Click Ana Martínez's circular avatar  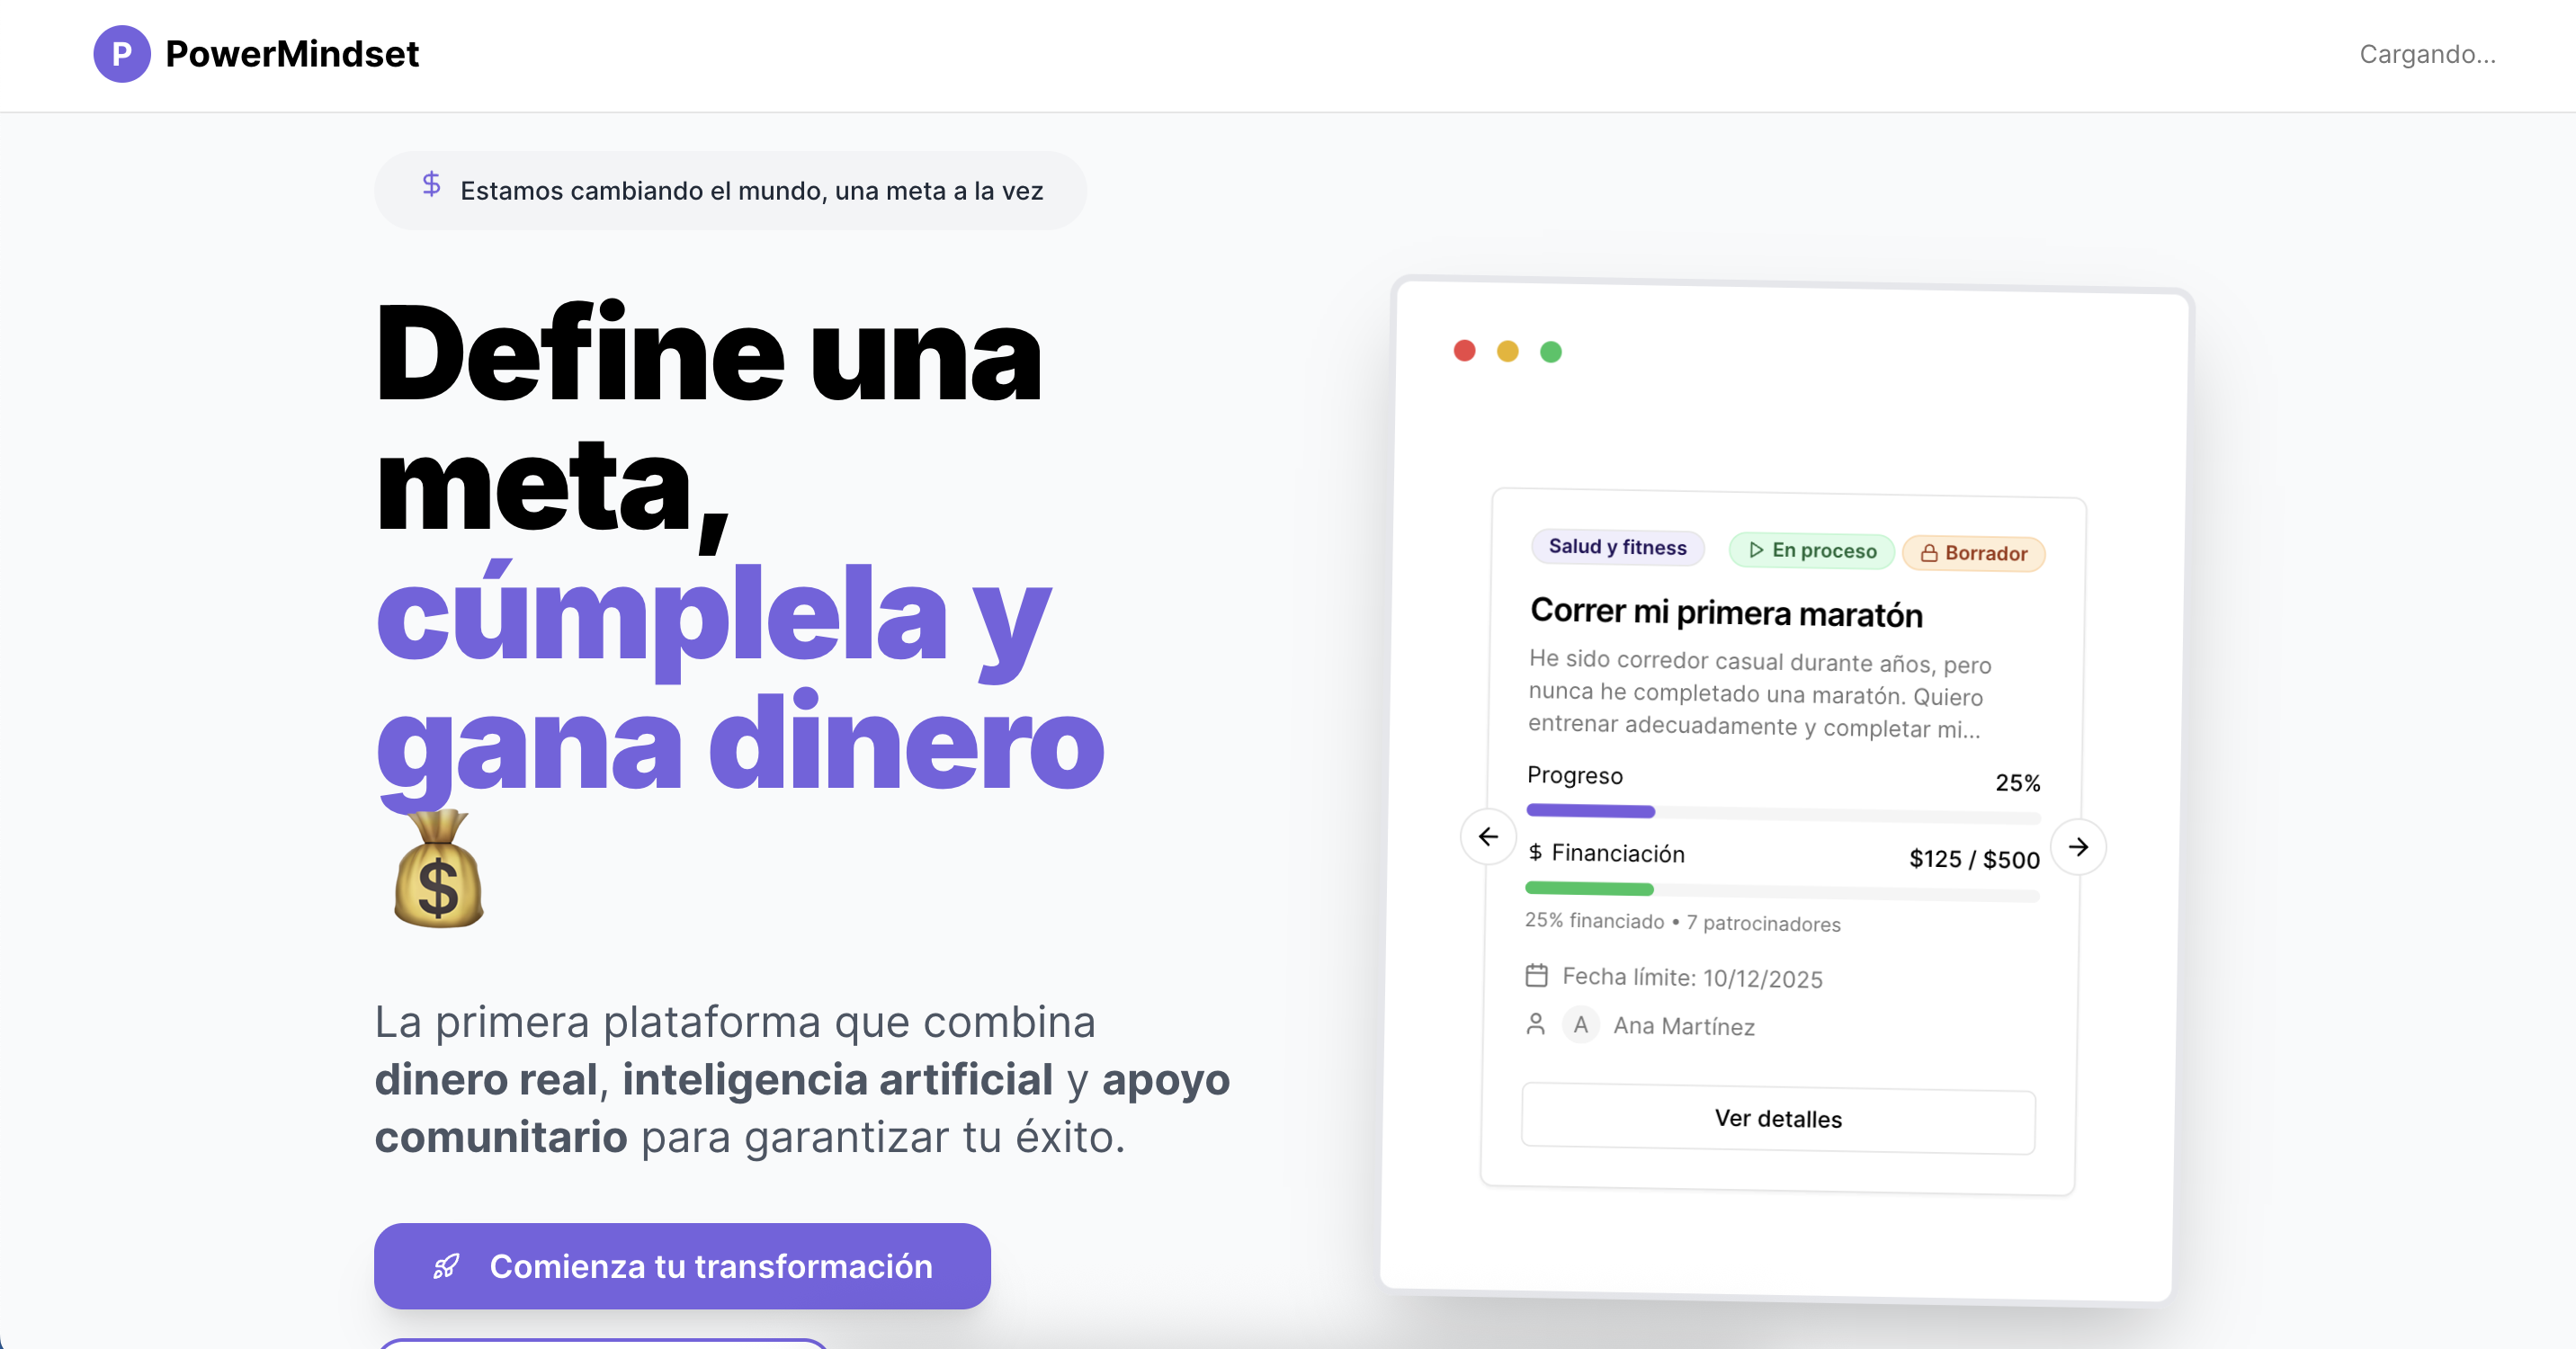click(1580, 1024)
